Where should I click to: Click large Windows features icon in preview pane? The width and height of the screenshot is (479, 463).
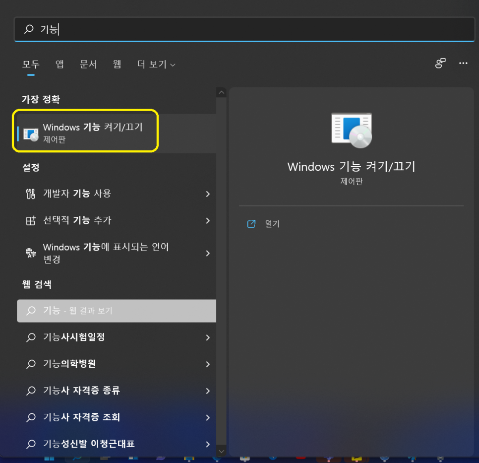pyautogui.click(x=352, y=131)
